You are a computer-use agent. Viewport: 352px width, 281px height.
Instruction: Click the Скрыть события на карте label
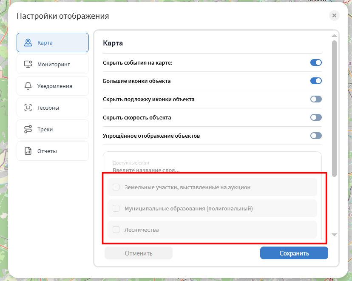[138, 63]
